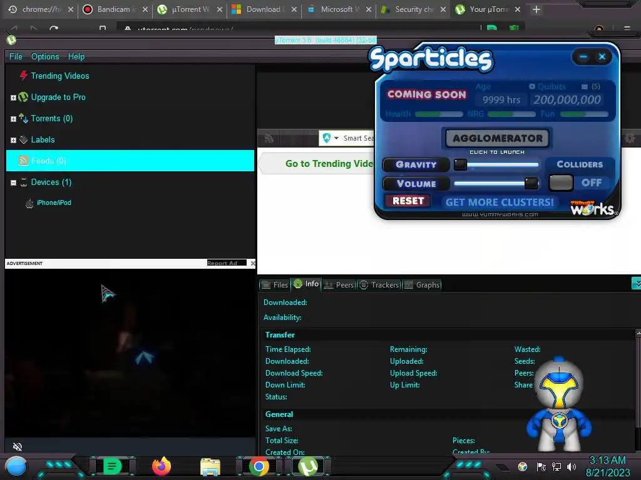Click the 9999 hrs Age value
The width and height of the screenshot is (641, 480).
pos(501,100)
